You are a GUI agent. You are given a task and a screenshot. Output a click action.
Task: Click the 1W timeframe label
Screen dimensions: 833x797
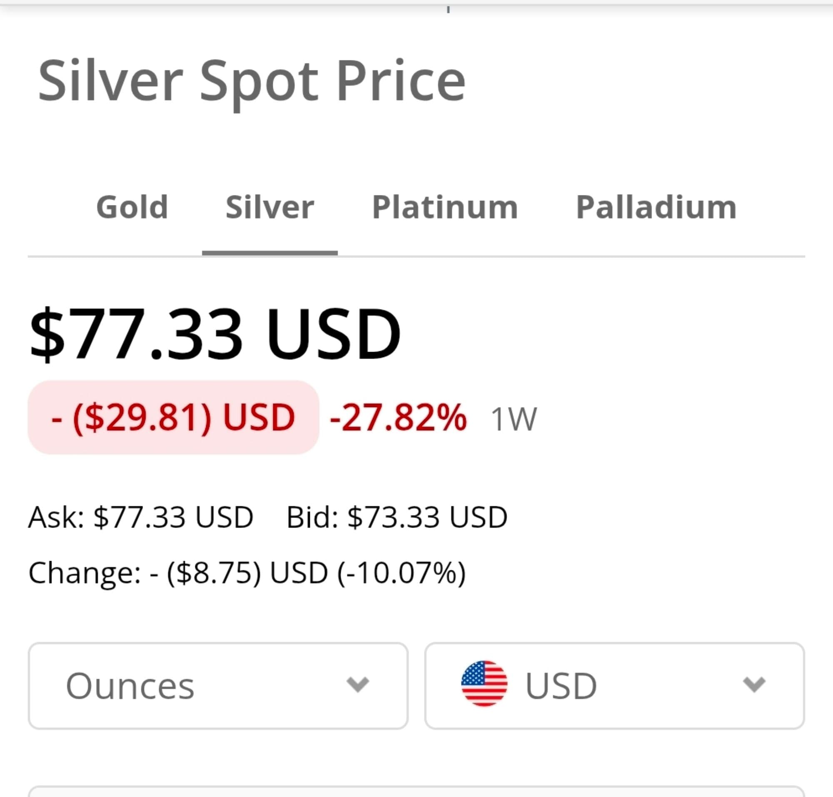point(514,420)
